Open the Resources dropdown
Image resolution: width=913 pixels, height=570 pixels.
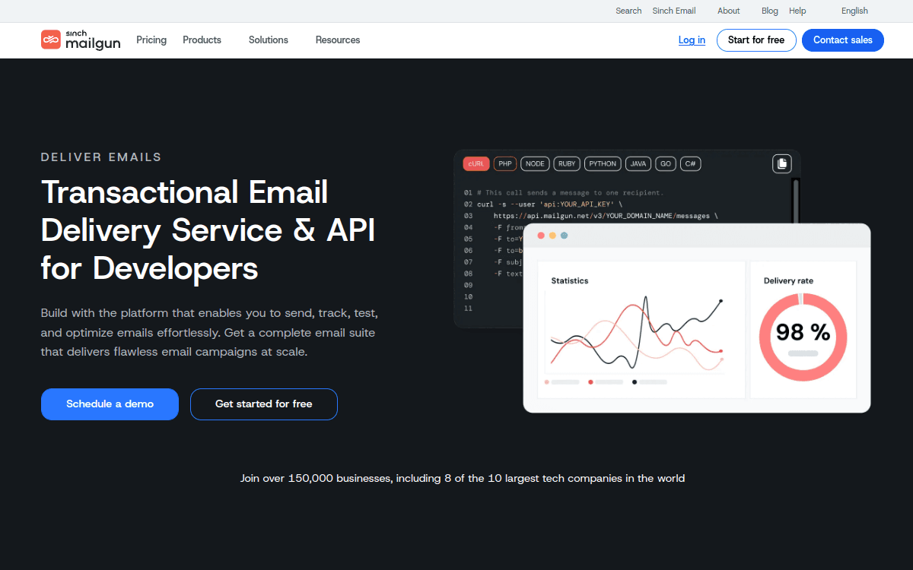coord(337,40)
